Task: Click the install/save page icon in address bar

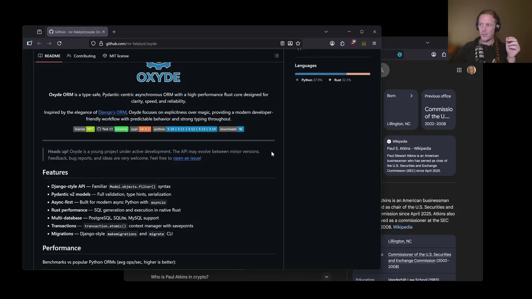Action: click(x=290, y=43)
